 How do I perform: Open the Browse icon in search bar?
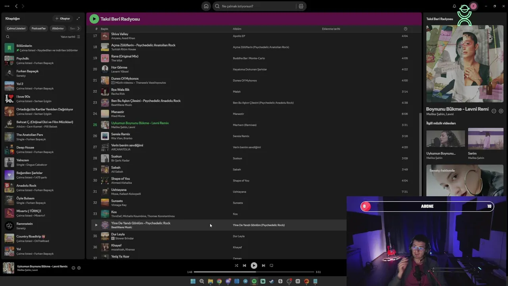[301, 6]
